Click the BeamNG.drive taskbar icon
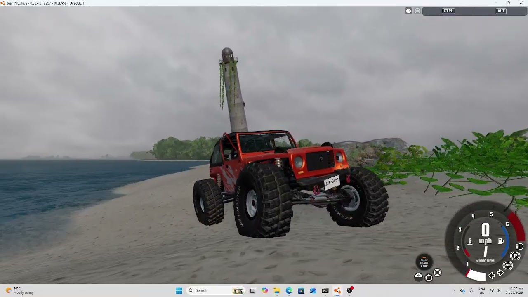This screenshot has width=528, height=297. tap(337, 290)
